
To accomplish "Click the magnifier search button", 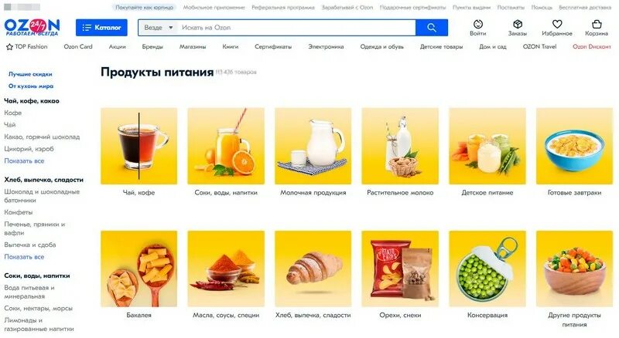I will pos(432,28).
